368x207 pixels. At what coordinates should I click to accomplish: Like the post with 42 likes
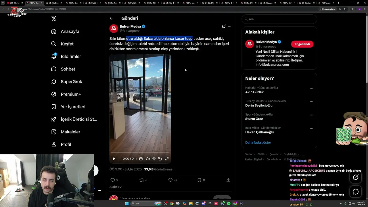(173, 180)
